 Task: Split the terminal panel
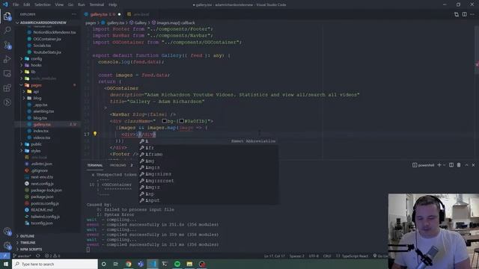pyautogui.click(x=451, y=165)
